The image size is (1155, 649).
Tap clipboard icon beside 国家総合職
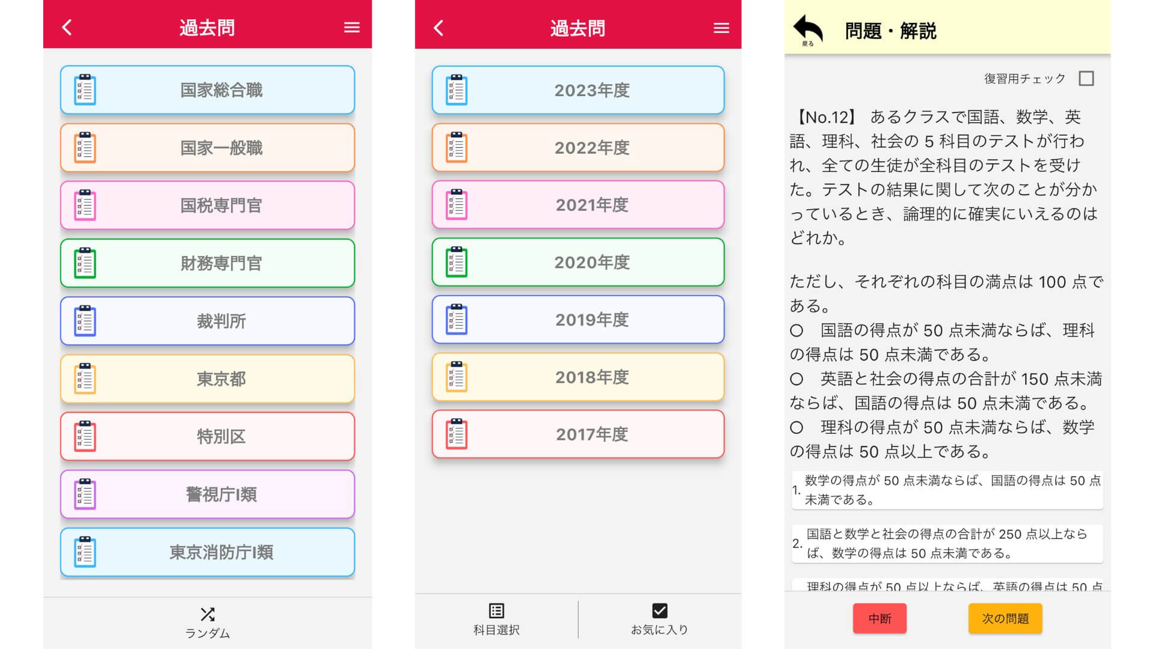pyautogui.click(x=85, y=90)
